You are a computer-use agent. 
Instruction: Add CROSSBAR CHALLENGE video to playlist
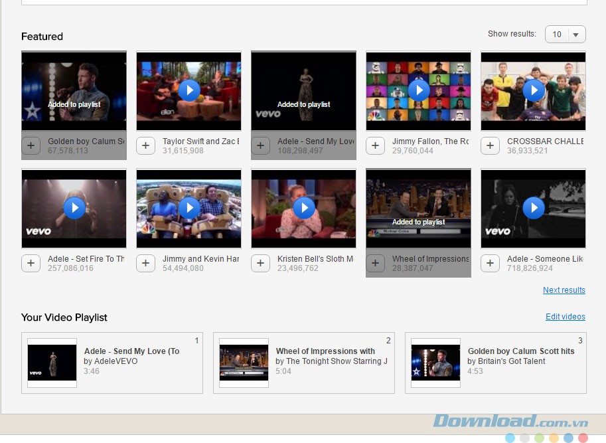[x=491, y=145]
